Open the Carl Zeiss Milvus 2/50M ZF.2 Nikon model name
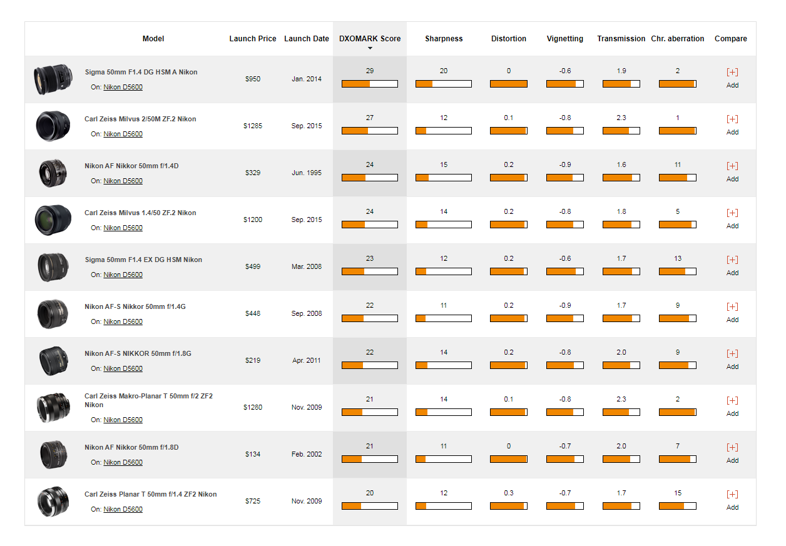 point(140,119)
